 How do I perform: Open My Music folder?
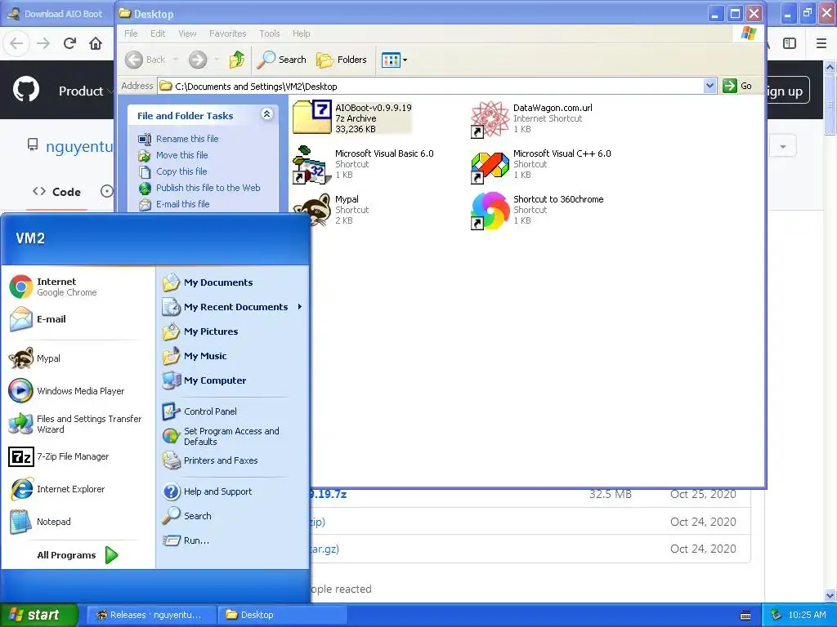[x=233, y=356]
